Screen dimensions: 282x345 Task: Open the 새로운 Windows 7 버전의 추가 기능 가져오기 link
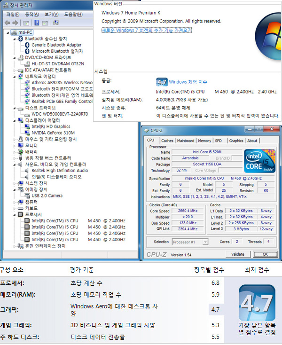coord(147,30)
